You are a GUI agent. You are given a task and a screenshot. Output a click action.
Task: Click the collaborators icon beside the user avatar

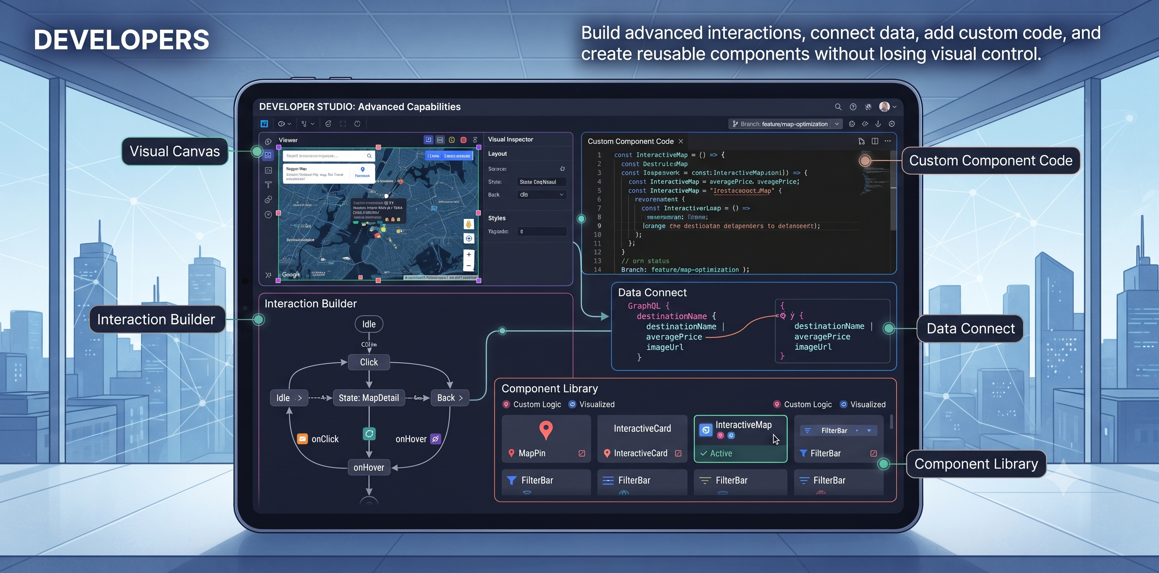pos(868,107)
